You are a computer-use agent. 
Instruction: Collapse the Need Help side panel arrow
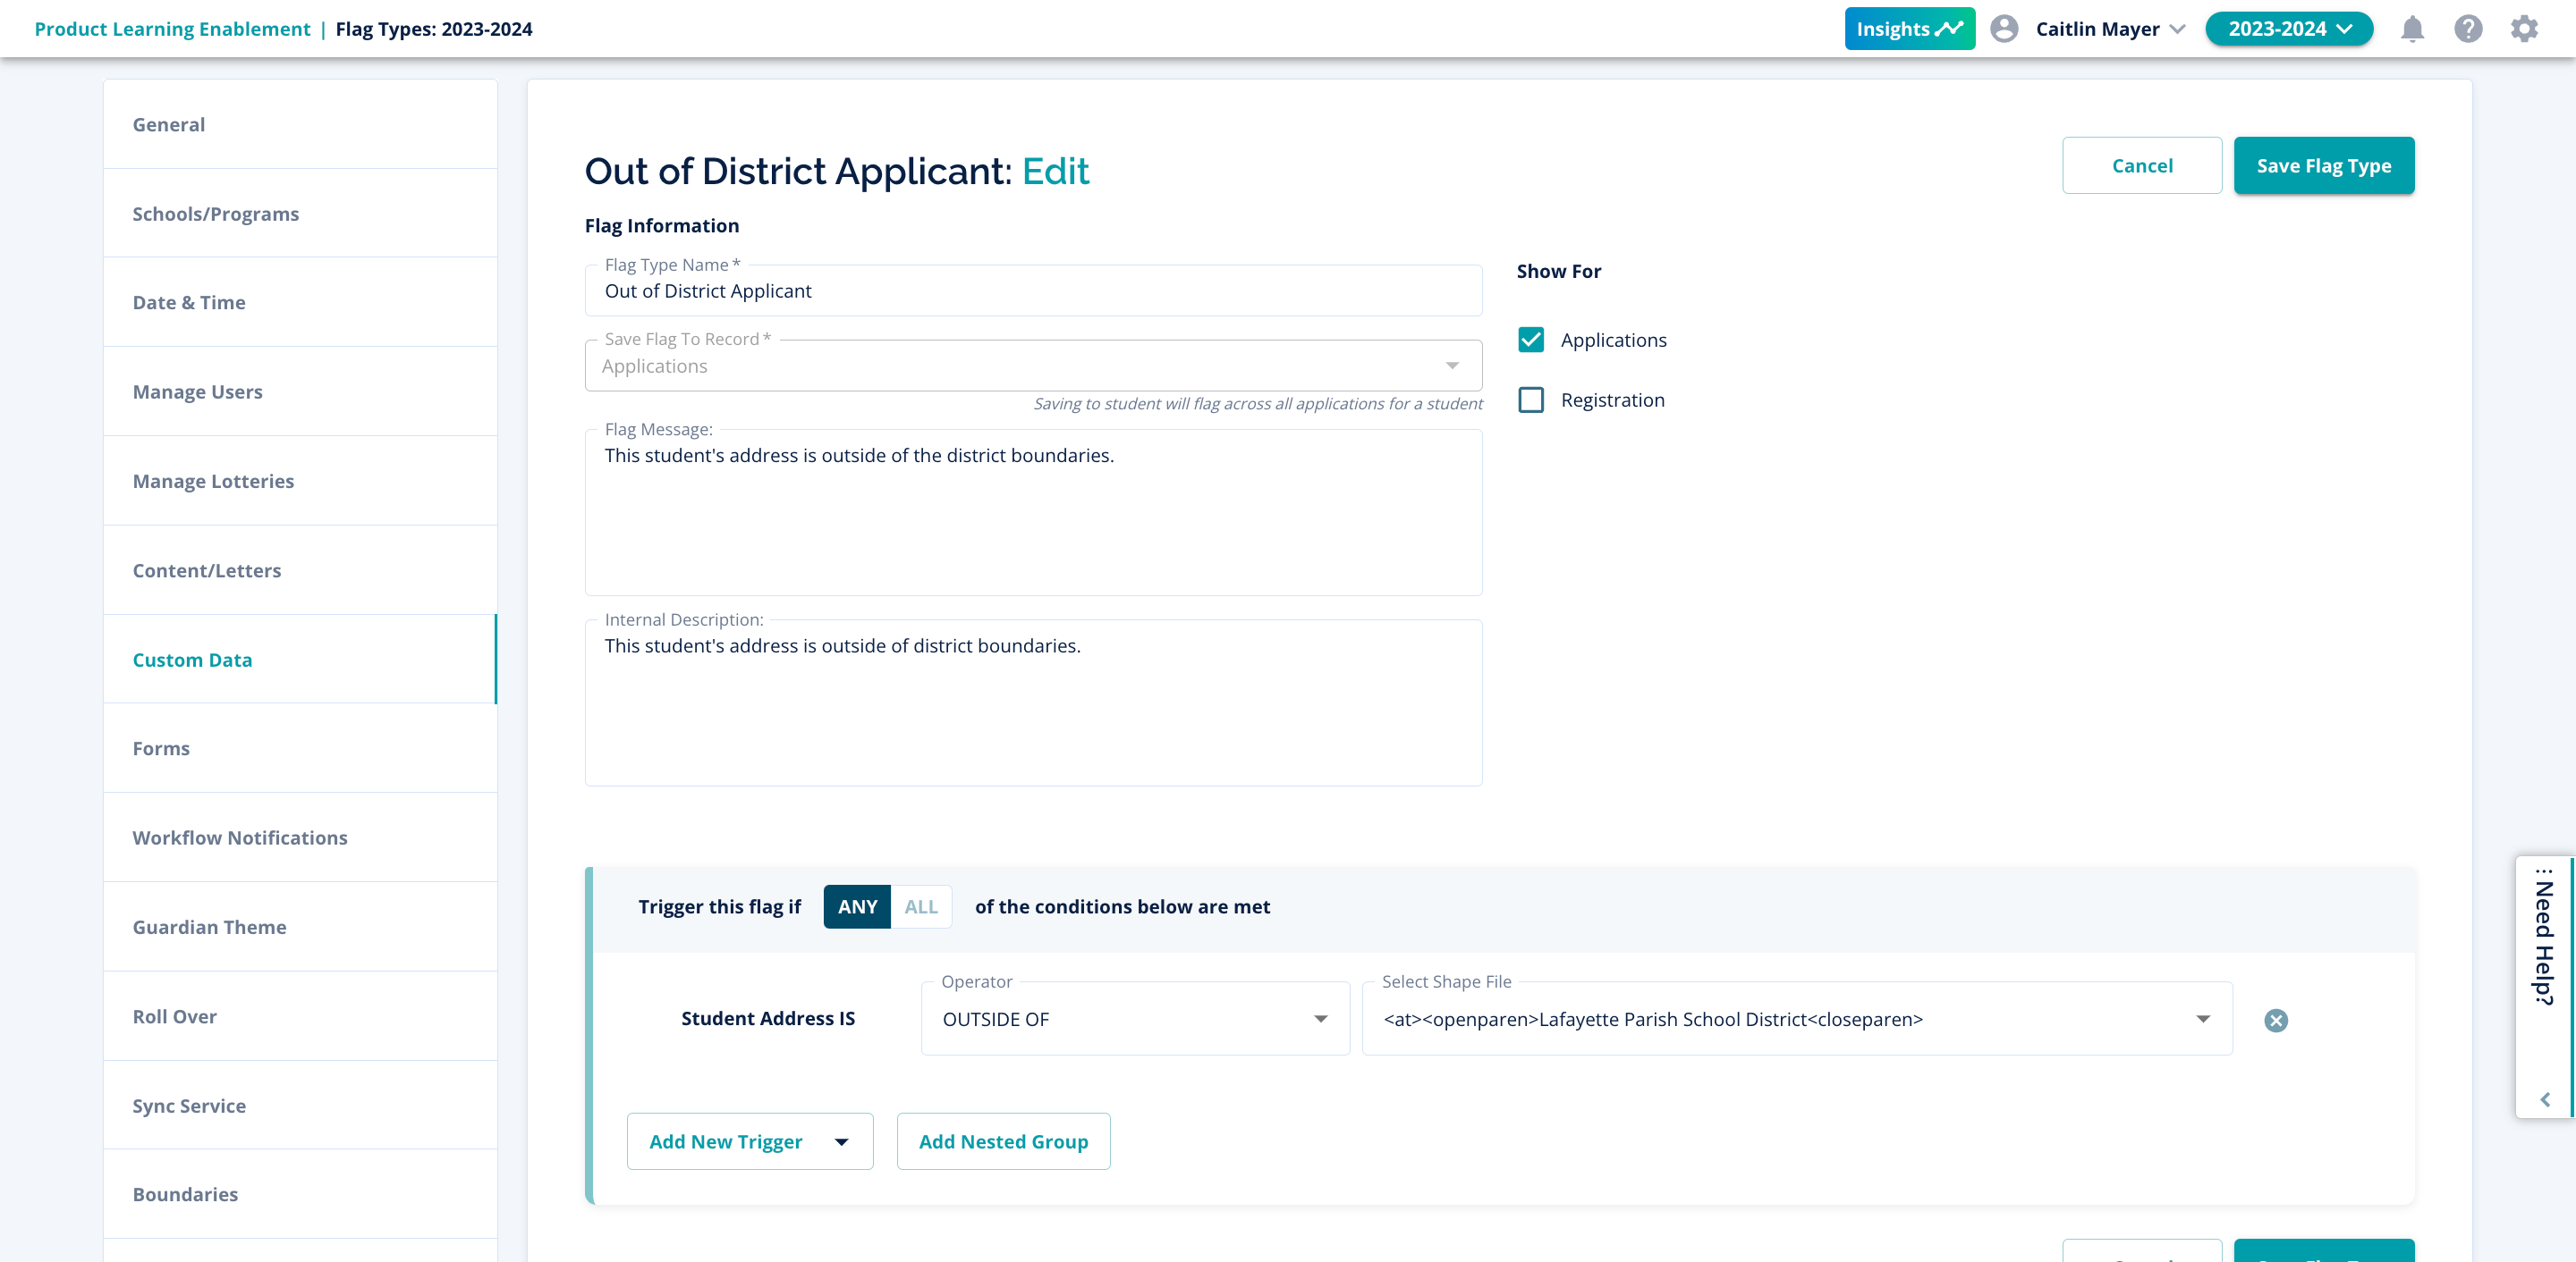coord(2545,1099)
